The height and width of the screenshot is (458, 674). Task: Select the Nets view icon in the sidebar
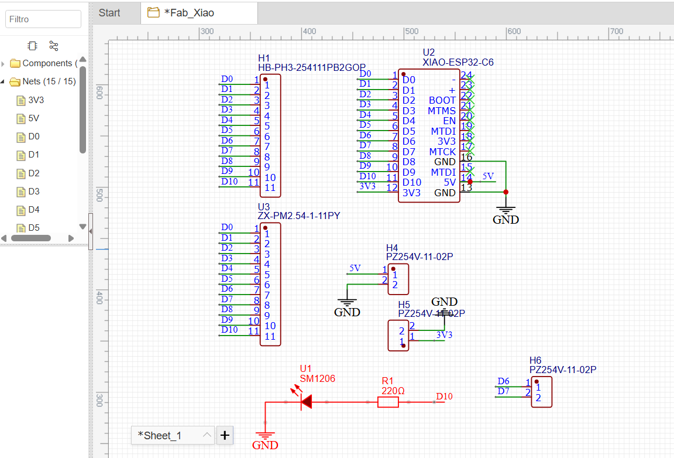tap(53, 45)
